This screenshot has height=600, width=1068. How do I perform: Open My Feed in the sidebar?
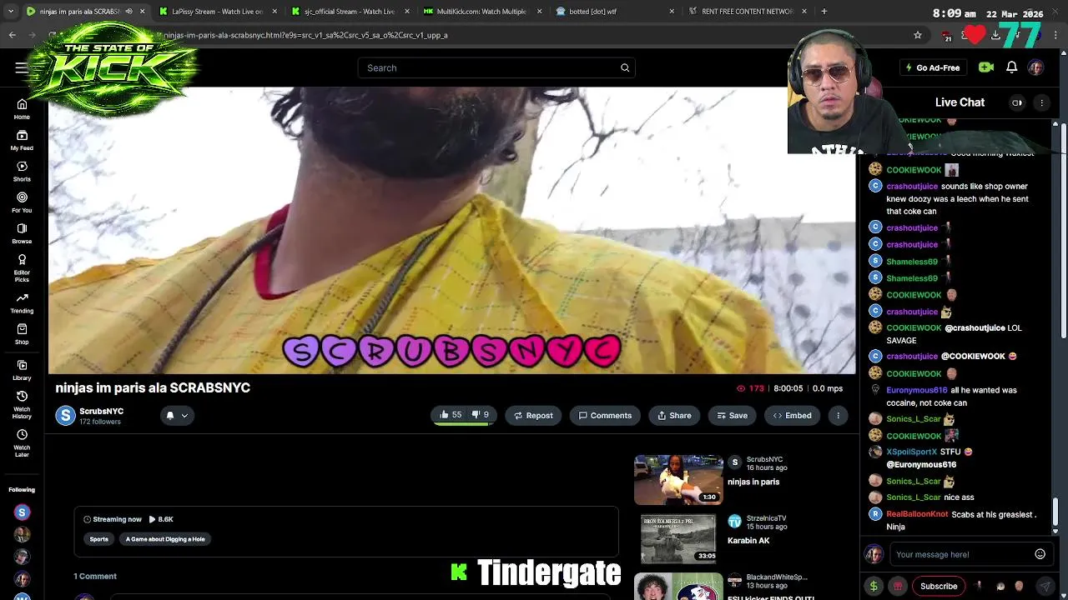click(22, 140)
